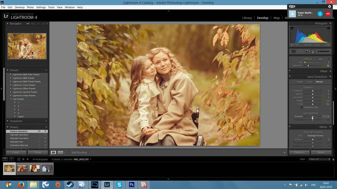
Task: Open Firefox from the taskbar
Action: [x=21, y=185]
